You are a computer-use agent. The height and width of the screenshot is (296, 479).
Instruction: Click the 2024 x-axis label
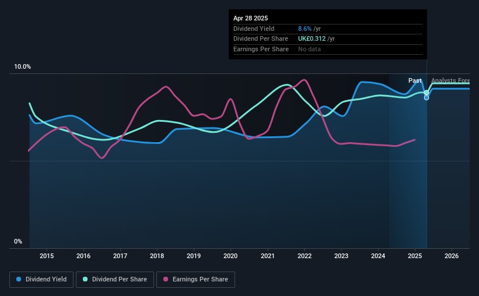click(378, 256)
